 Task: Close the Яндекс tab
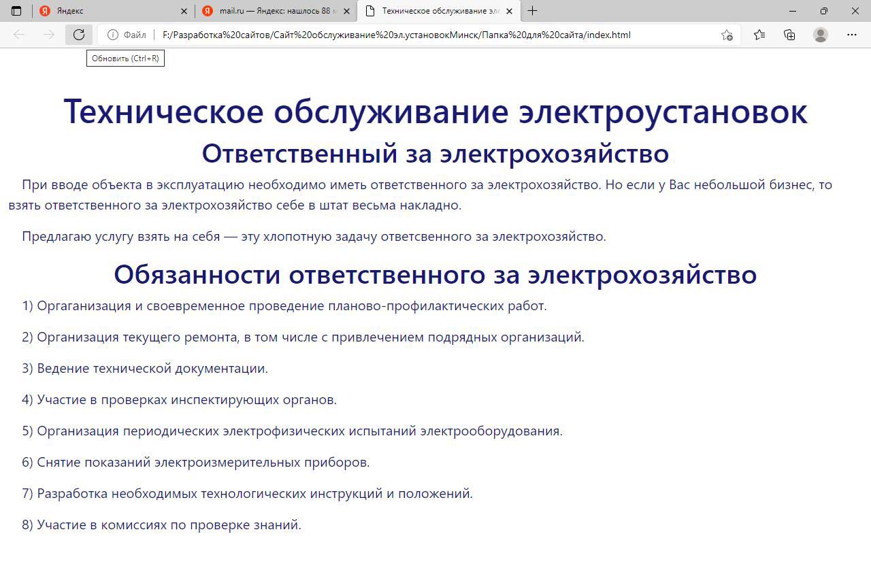[x=184, y=11]
